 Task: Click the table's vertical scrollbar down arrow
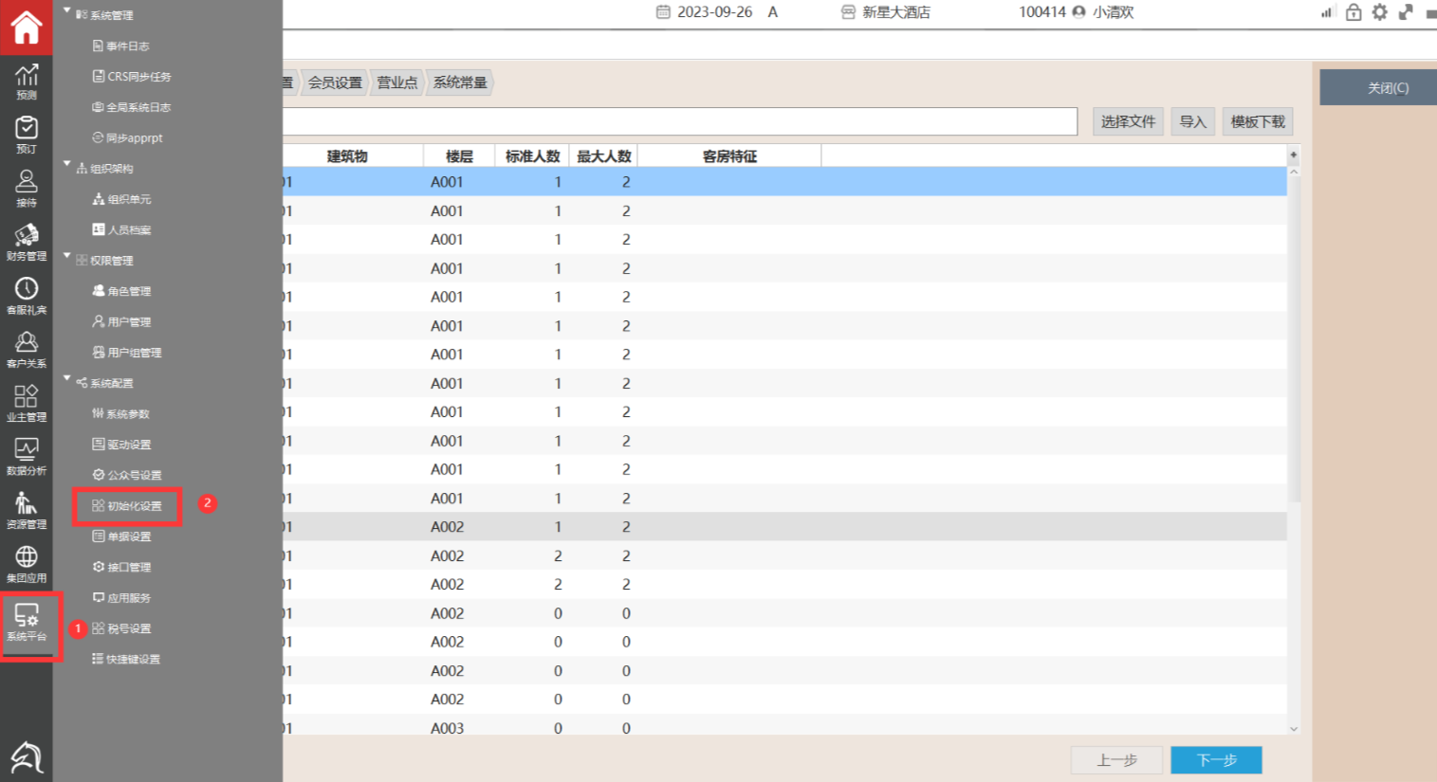[1293, 728]
